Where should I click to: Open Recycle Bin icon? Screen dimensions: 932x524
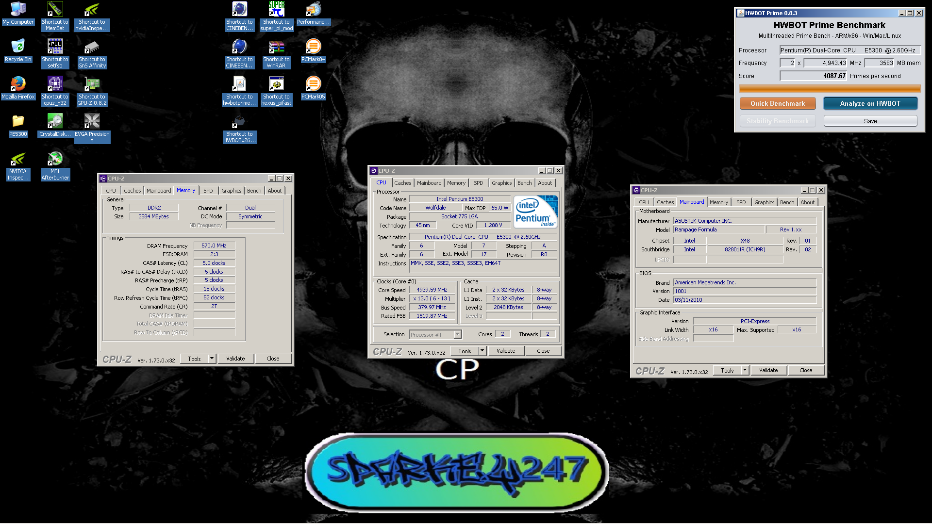(18, 51)
